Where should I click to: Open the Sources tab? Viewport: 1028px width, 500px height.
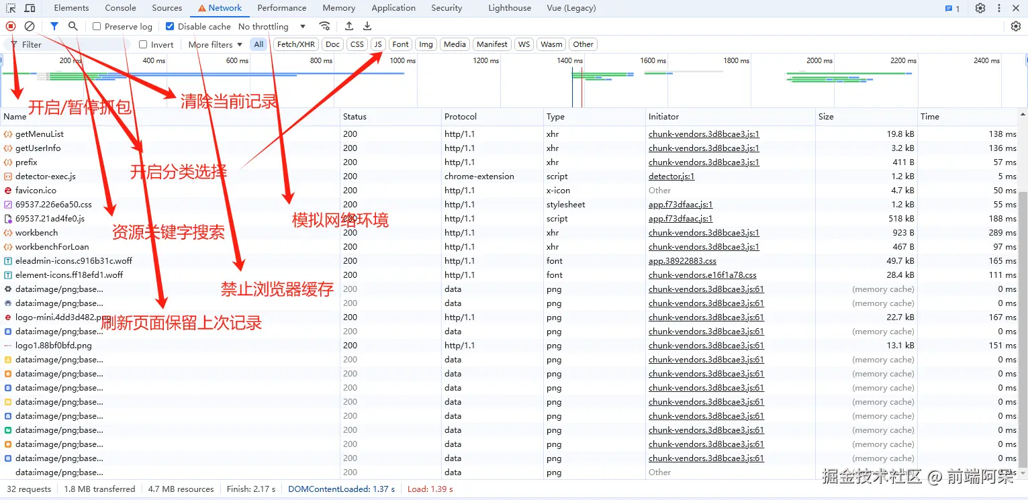pos(167,8)
